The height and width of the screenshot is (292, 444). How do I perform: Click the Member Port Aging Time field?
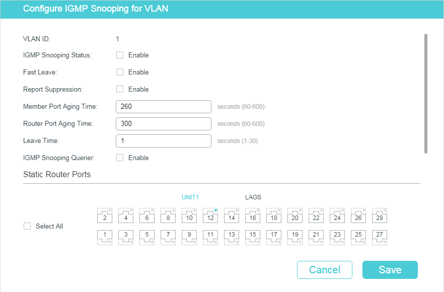pos(163,107)
